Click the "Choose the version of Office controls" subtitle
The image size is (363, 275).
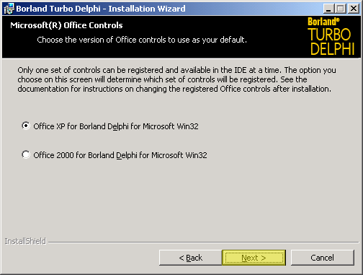(x=142, y=40)
